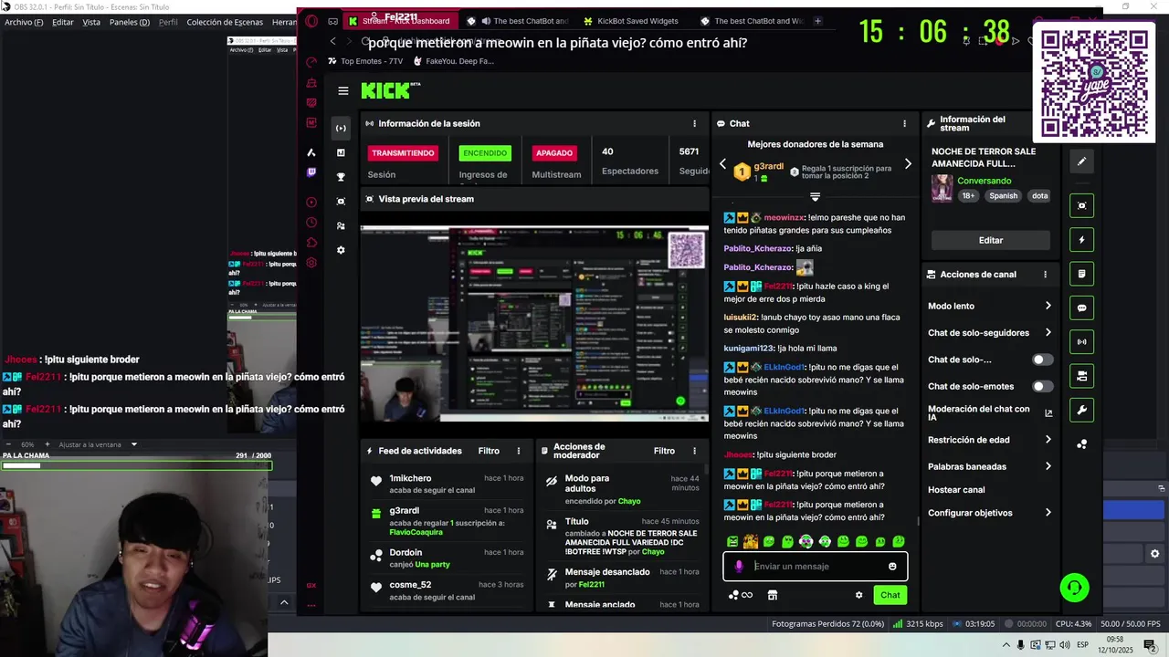Open Acciones de moderador three-dot menu

[x=694, y=451]
